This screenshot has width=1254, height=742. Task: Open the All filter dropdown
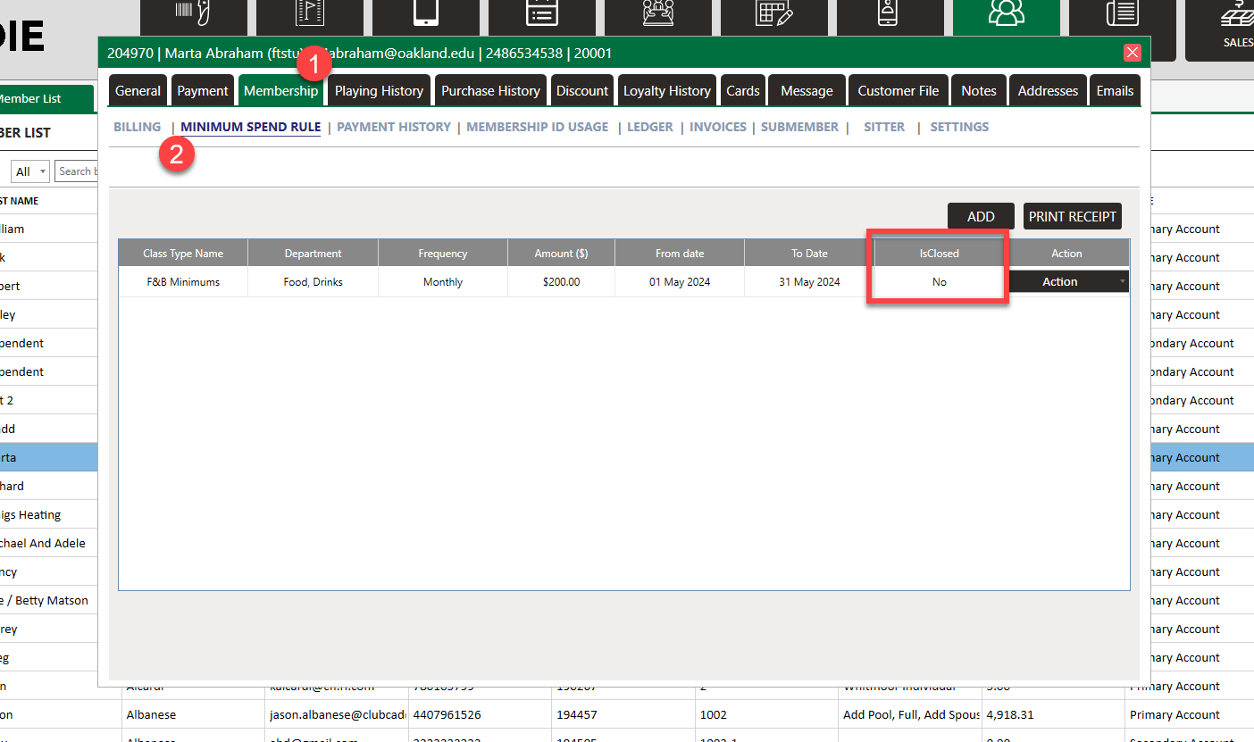click(30, 171)
